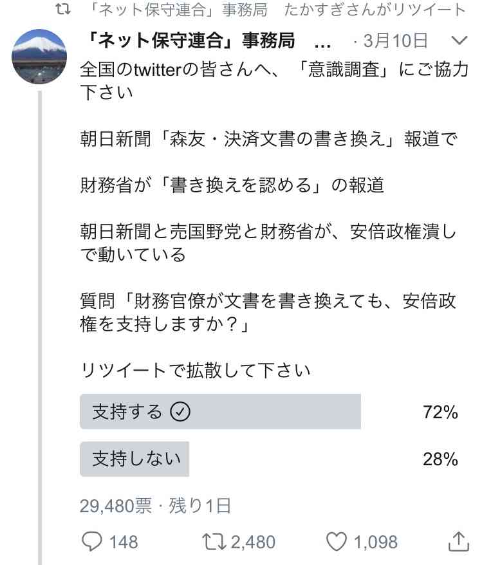Click the reply count 148
This screenshot has height=565, width=482.
pos(124,542)
